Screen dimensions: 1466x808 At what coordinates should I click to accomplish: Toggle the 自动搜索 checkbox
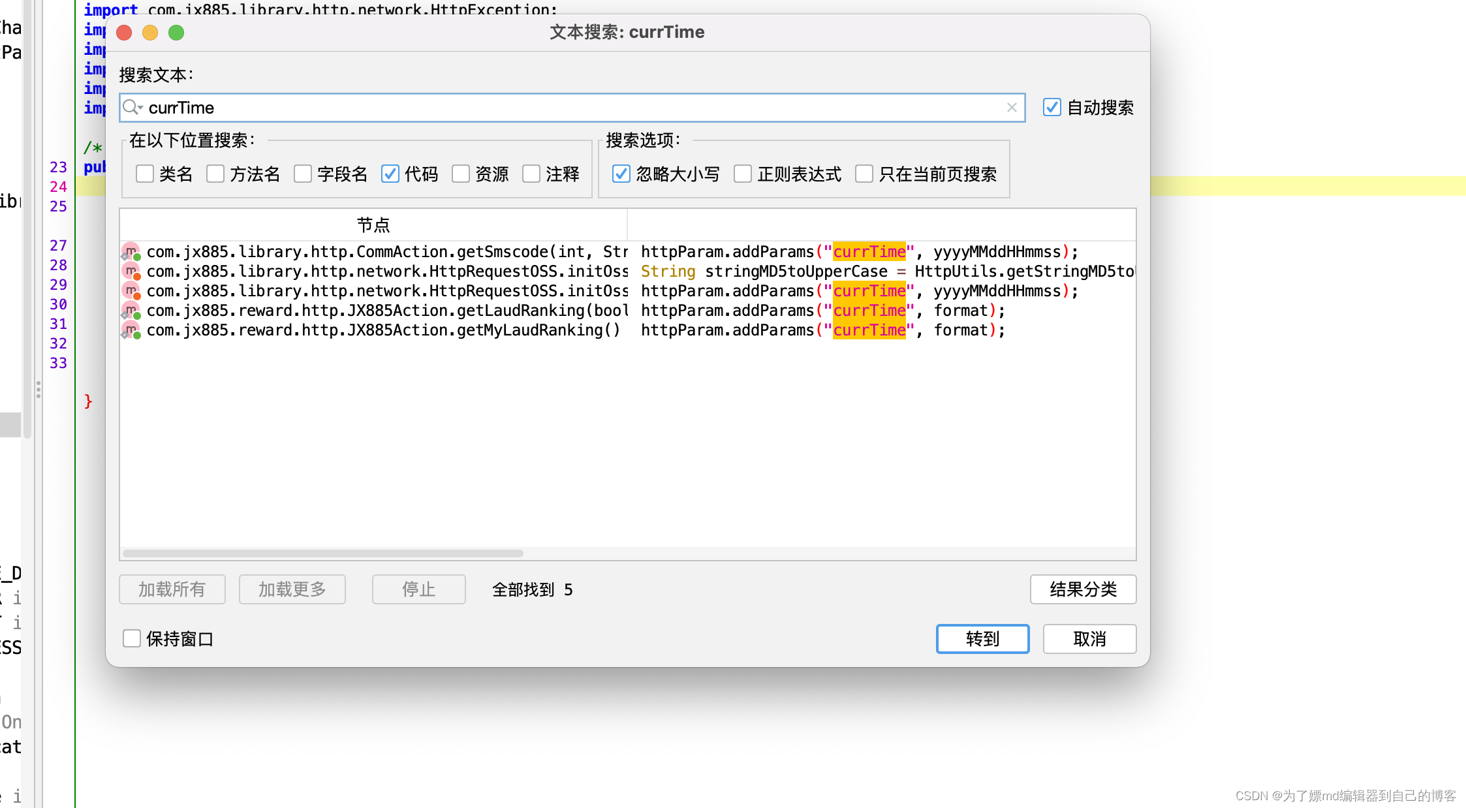tap(1052, 108)
